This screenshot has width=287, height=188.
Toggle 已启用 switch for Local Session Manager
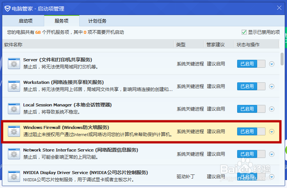click(x=251, y=109)
